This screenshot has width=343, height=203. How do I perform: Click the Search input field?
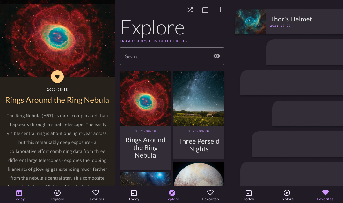[x=172, y=56]
